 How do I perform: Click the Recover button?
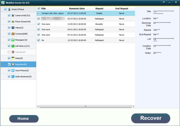[151, 118]
